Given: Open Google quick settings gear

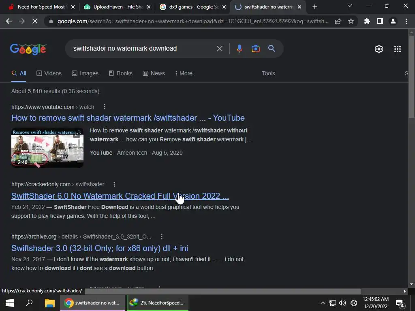Looking at the screenshot, I should (379, 49).
